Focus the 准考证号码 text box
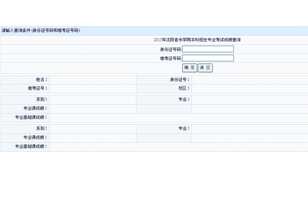Screen dimensions: 308x198 click(208, 58)
